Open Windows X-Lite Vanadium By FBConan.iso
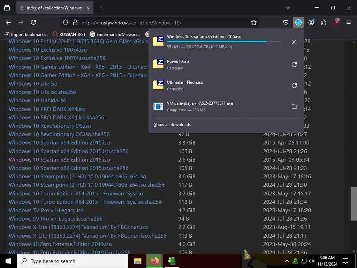 78,227
